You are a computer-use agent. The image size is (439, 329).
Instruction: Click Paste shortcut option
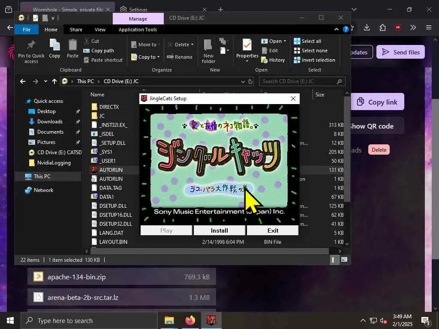[103, 60]
